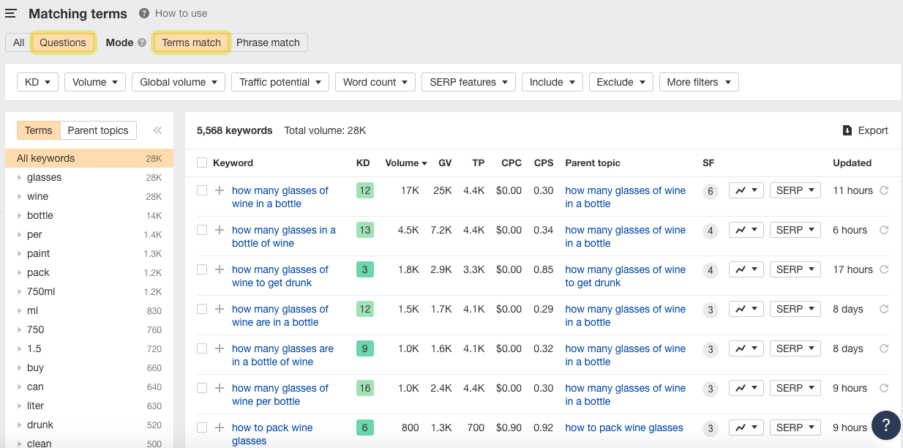Switch to the Parent topics tab
Screen dimensions: 903x448
pyautogui.click(x=98, y=130)
